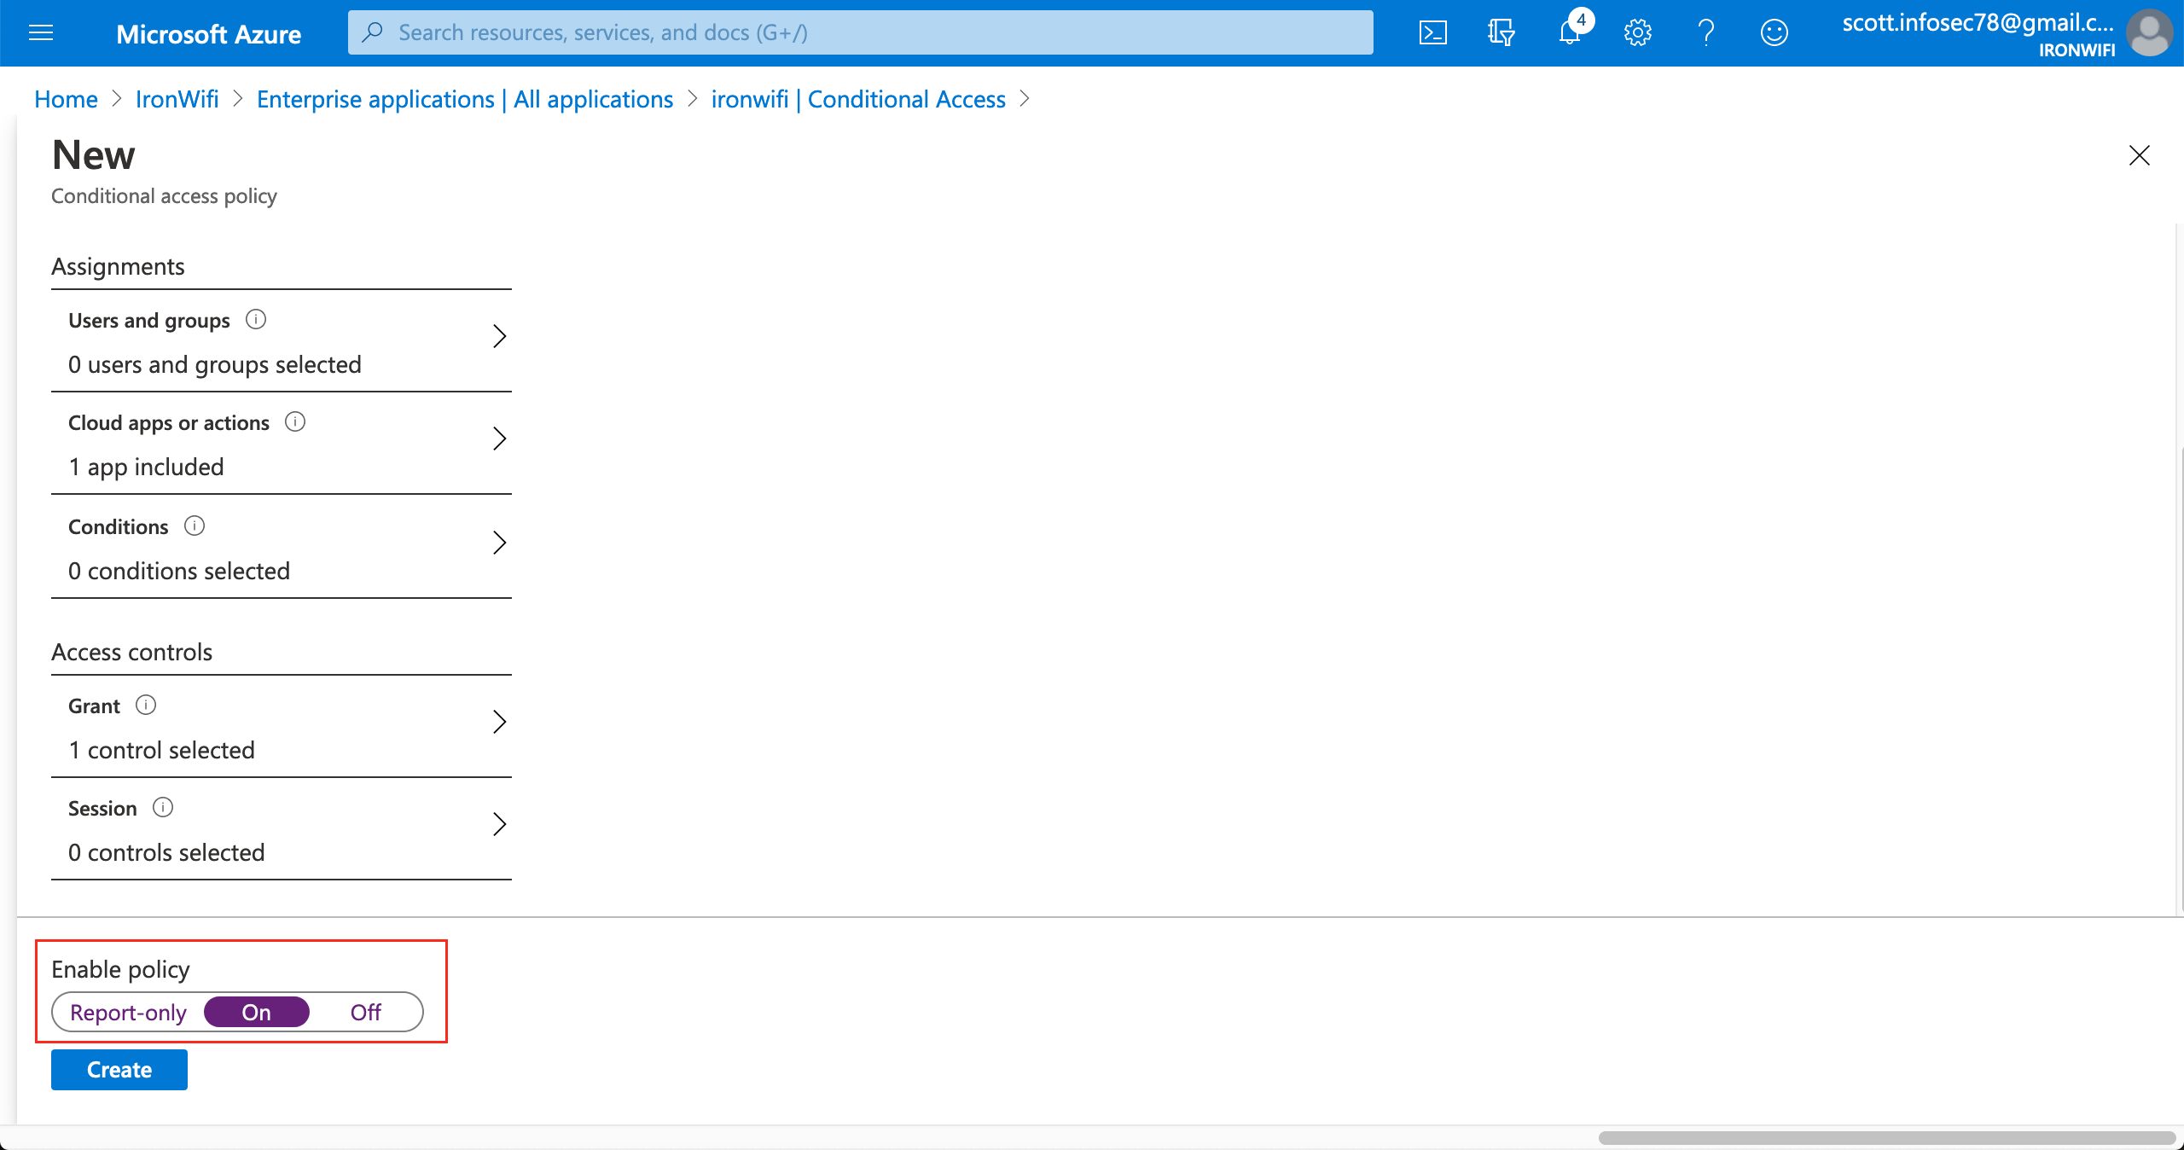Open the help menu
The width and height of the screenshot is (2184, 1150).
tap(1705, 32)
